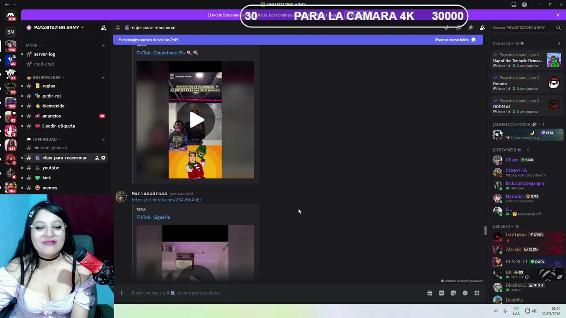Open the SN server icon

click(x=11, y=32)
